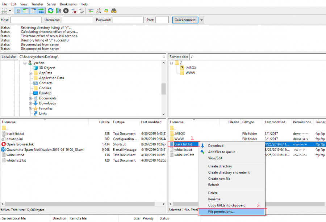
Task: Choose File permissions... from the context menu
Action: point(221,212)
